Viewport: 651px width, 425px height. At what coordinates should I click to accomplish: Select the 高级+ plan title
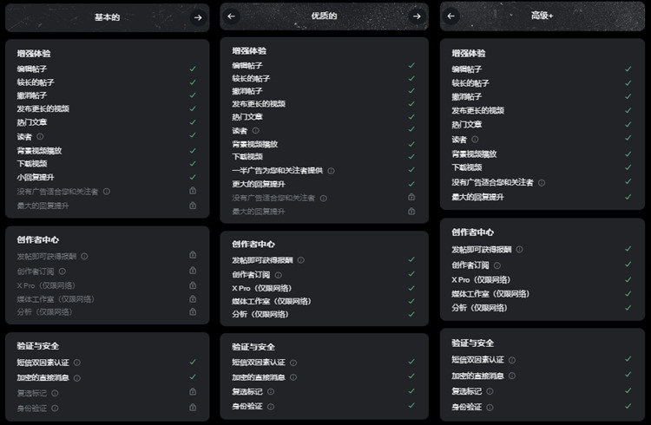pyautogui.click(x=543, y=16)
